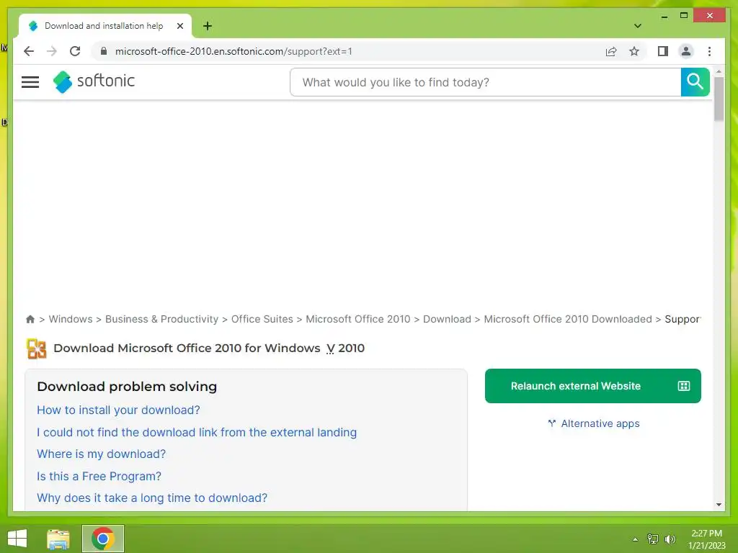Open Chrome side panel

(x=663, y=51)
